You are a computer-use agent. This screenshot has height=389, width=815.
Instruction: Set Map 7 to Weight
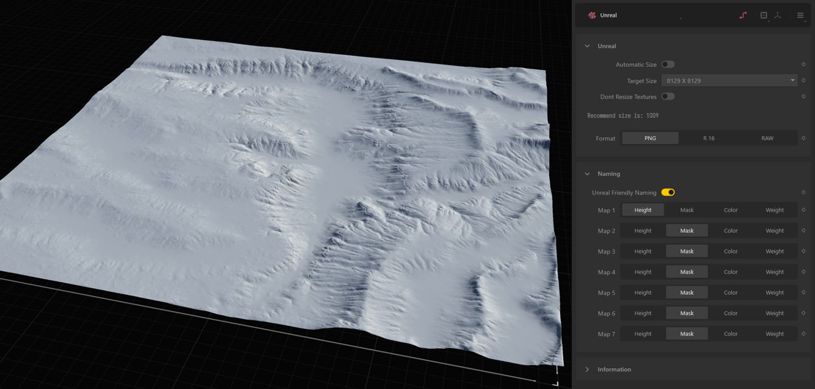[774, 334]
